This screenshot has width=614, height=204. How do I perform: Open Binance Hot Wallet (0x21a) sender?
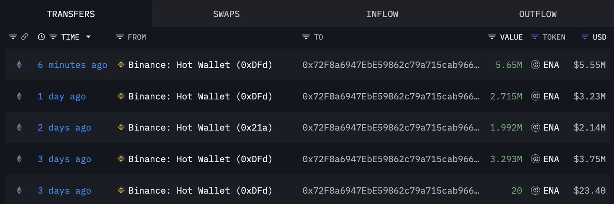pos(200,127)
